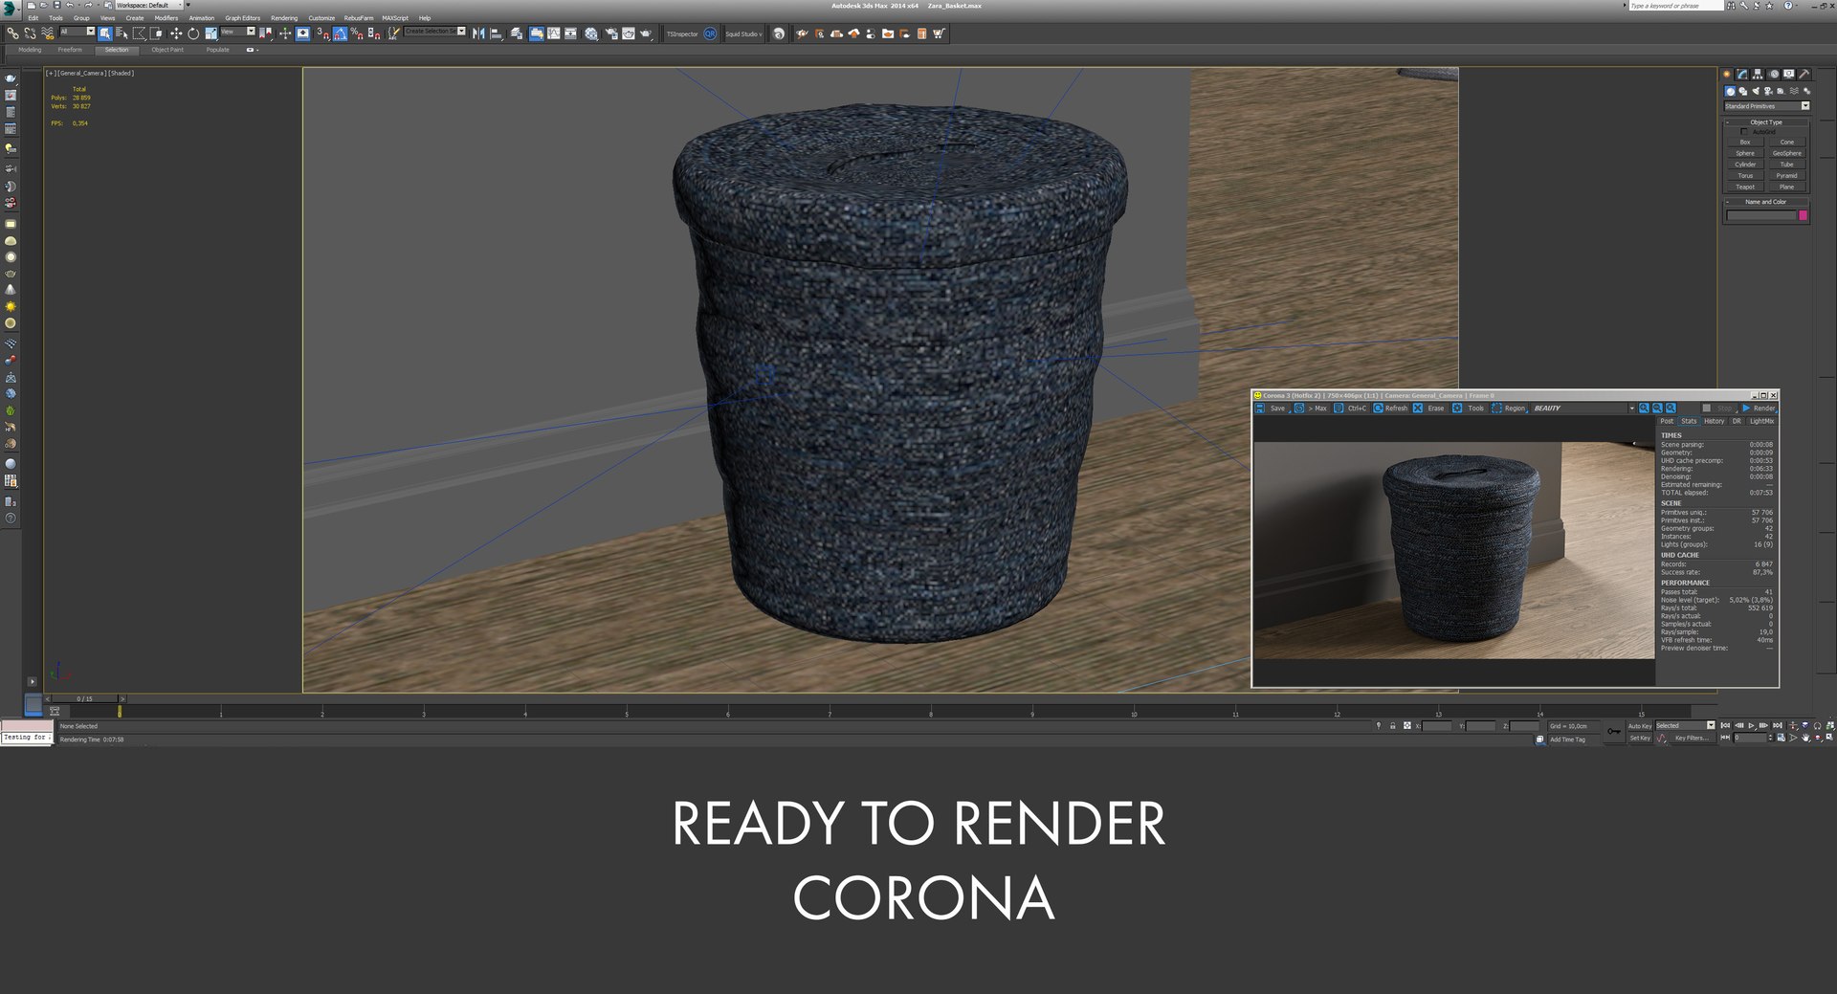
Task: Open the key mode Selected dropdown
Action: click(x=1686, y=725)
